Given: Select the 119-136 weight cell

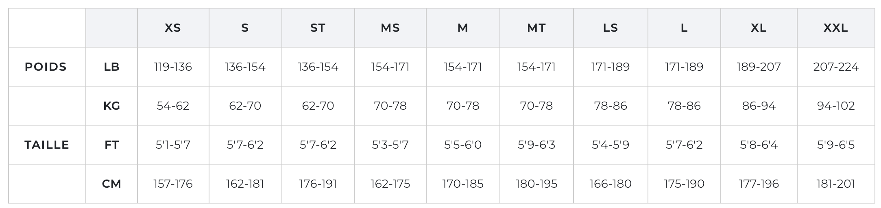Looking at the screenshot, I should 173,67.
